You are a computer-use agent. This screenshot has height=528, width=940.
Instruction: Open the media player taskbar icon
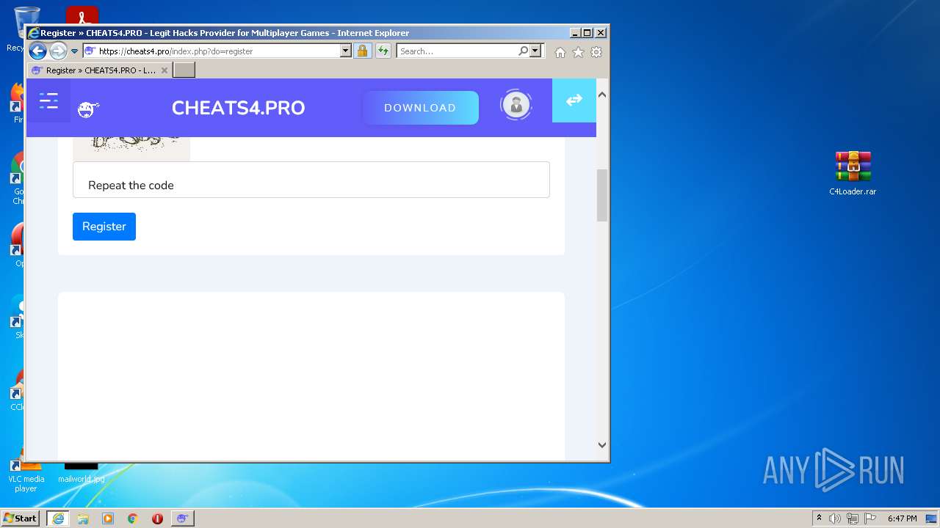[x=108, y=518]
